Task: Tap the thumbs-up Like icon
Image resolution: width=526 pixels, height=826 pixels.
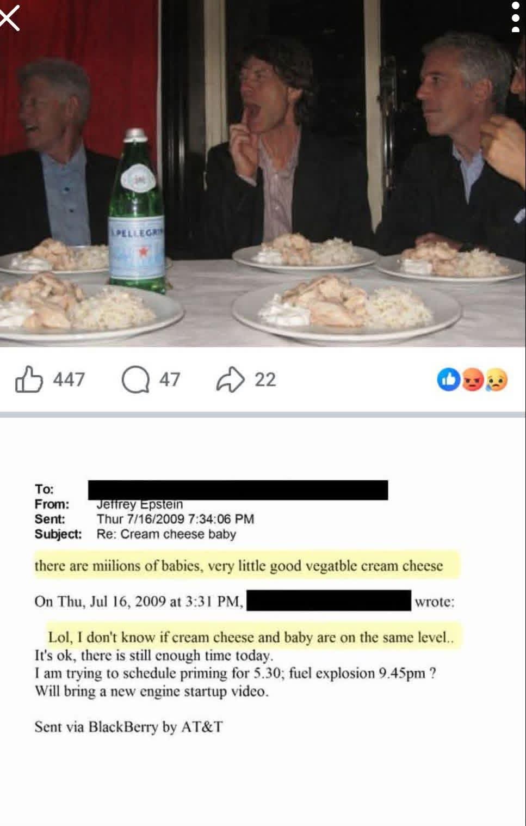Action: (29, 379)
